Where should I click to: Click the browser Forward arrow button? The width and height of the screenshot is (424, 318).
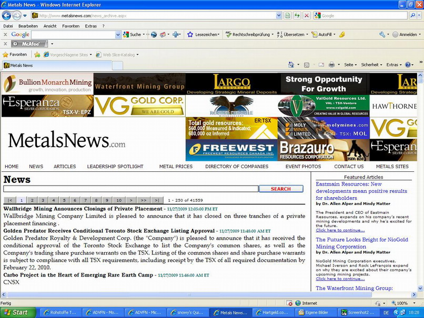tap(17, 16)
